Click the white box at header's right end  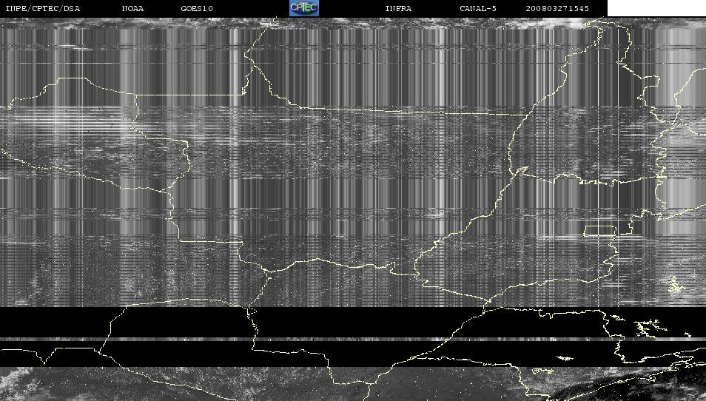[x=656, y=8]
